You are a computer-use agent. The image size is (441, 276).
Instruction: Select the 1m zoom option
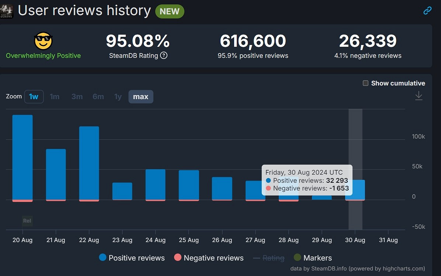point(55,97)
